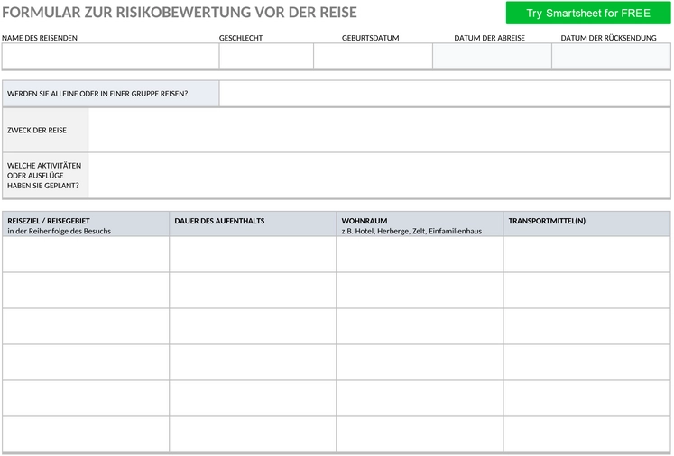The width and height of the screenshot is (674, 456).
Task: Select the Geschlecht input cell
Action: (266, 56)
